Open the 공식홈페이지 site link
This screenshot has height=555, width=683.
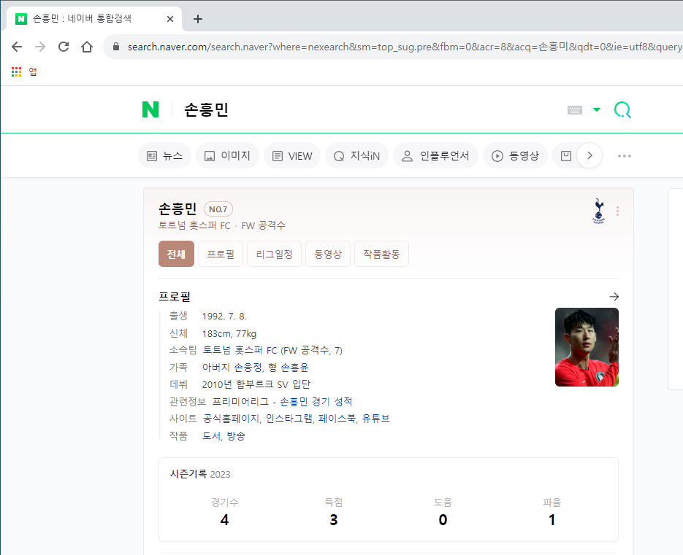click(231, 419)
